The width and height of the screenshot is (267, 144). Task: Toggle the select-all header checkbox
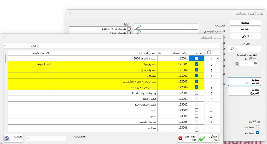[209, 52]
